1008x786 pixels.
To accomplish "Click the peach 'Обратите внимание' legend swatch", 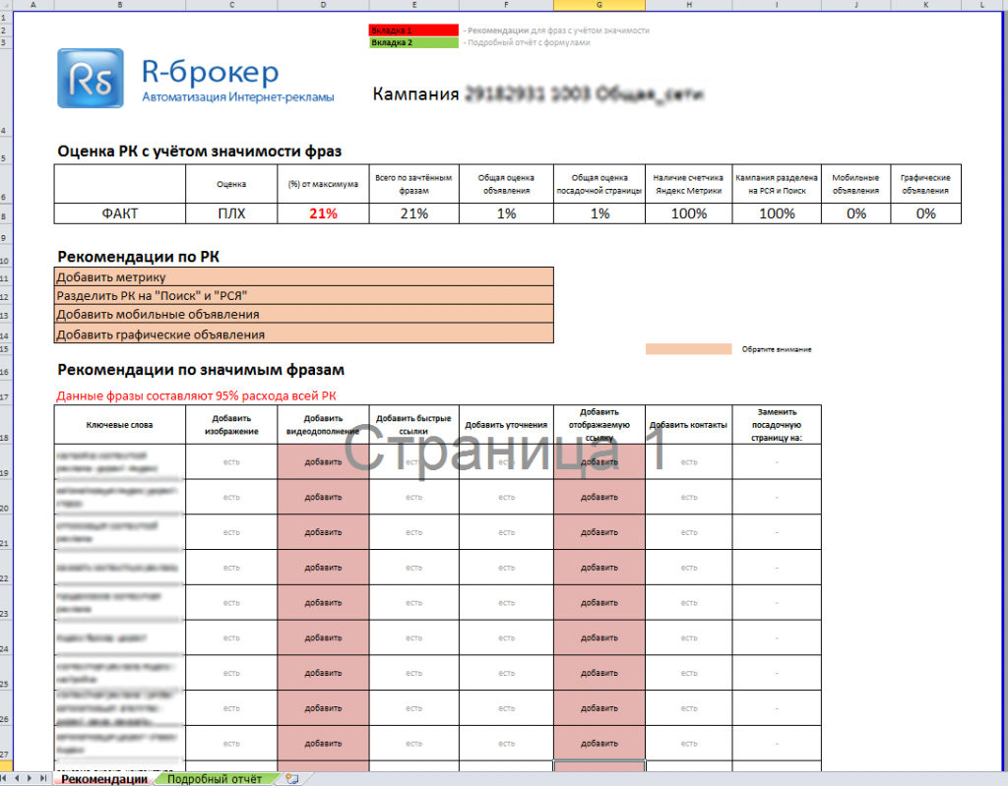I will [688, 349].
